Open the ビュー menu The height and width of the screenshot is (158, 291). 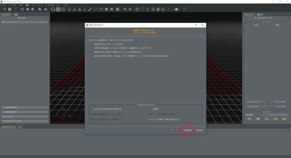coord(58,5)
